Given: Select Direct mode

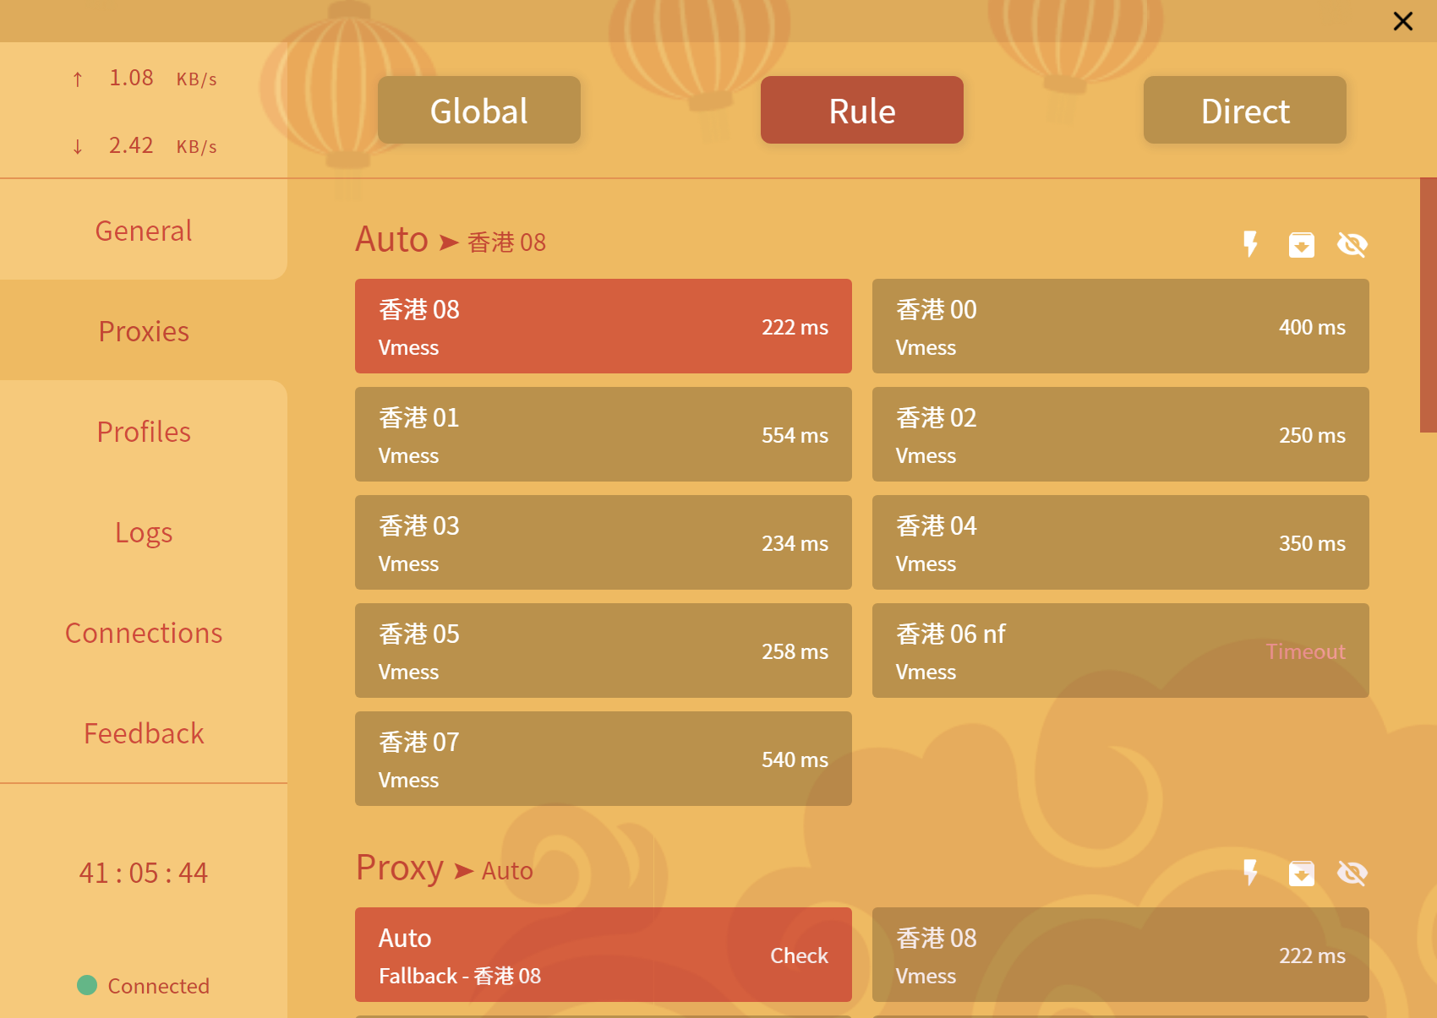Looking at the screenshot, I should (x=1244, y=111).
